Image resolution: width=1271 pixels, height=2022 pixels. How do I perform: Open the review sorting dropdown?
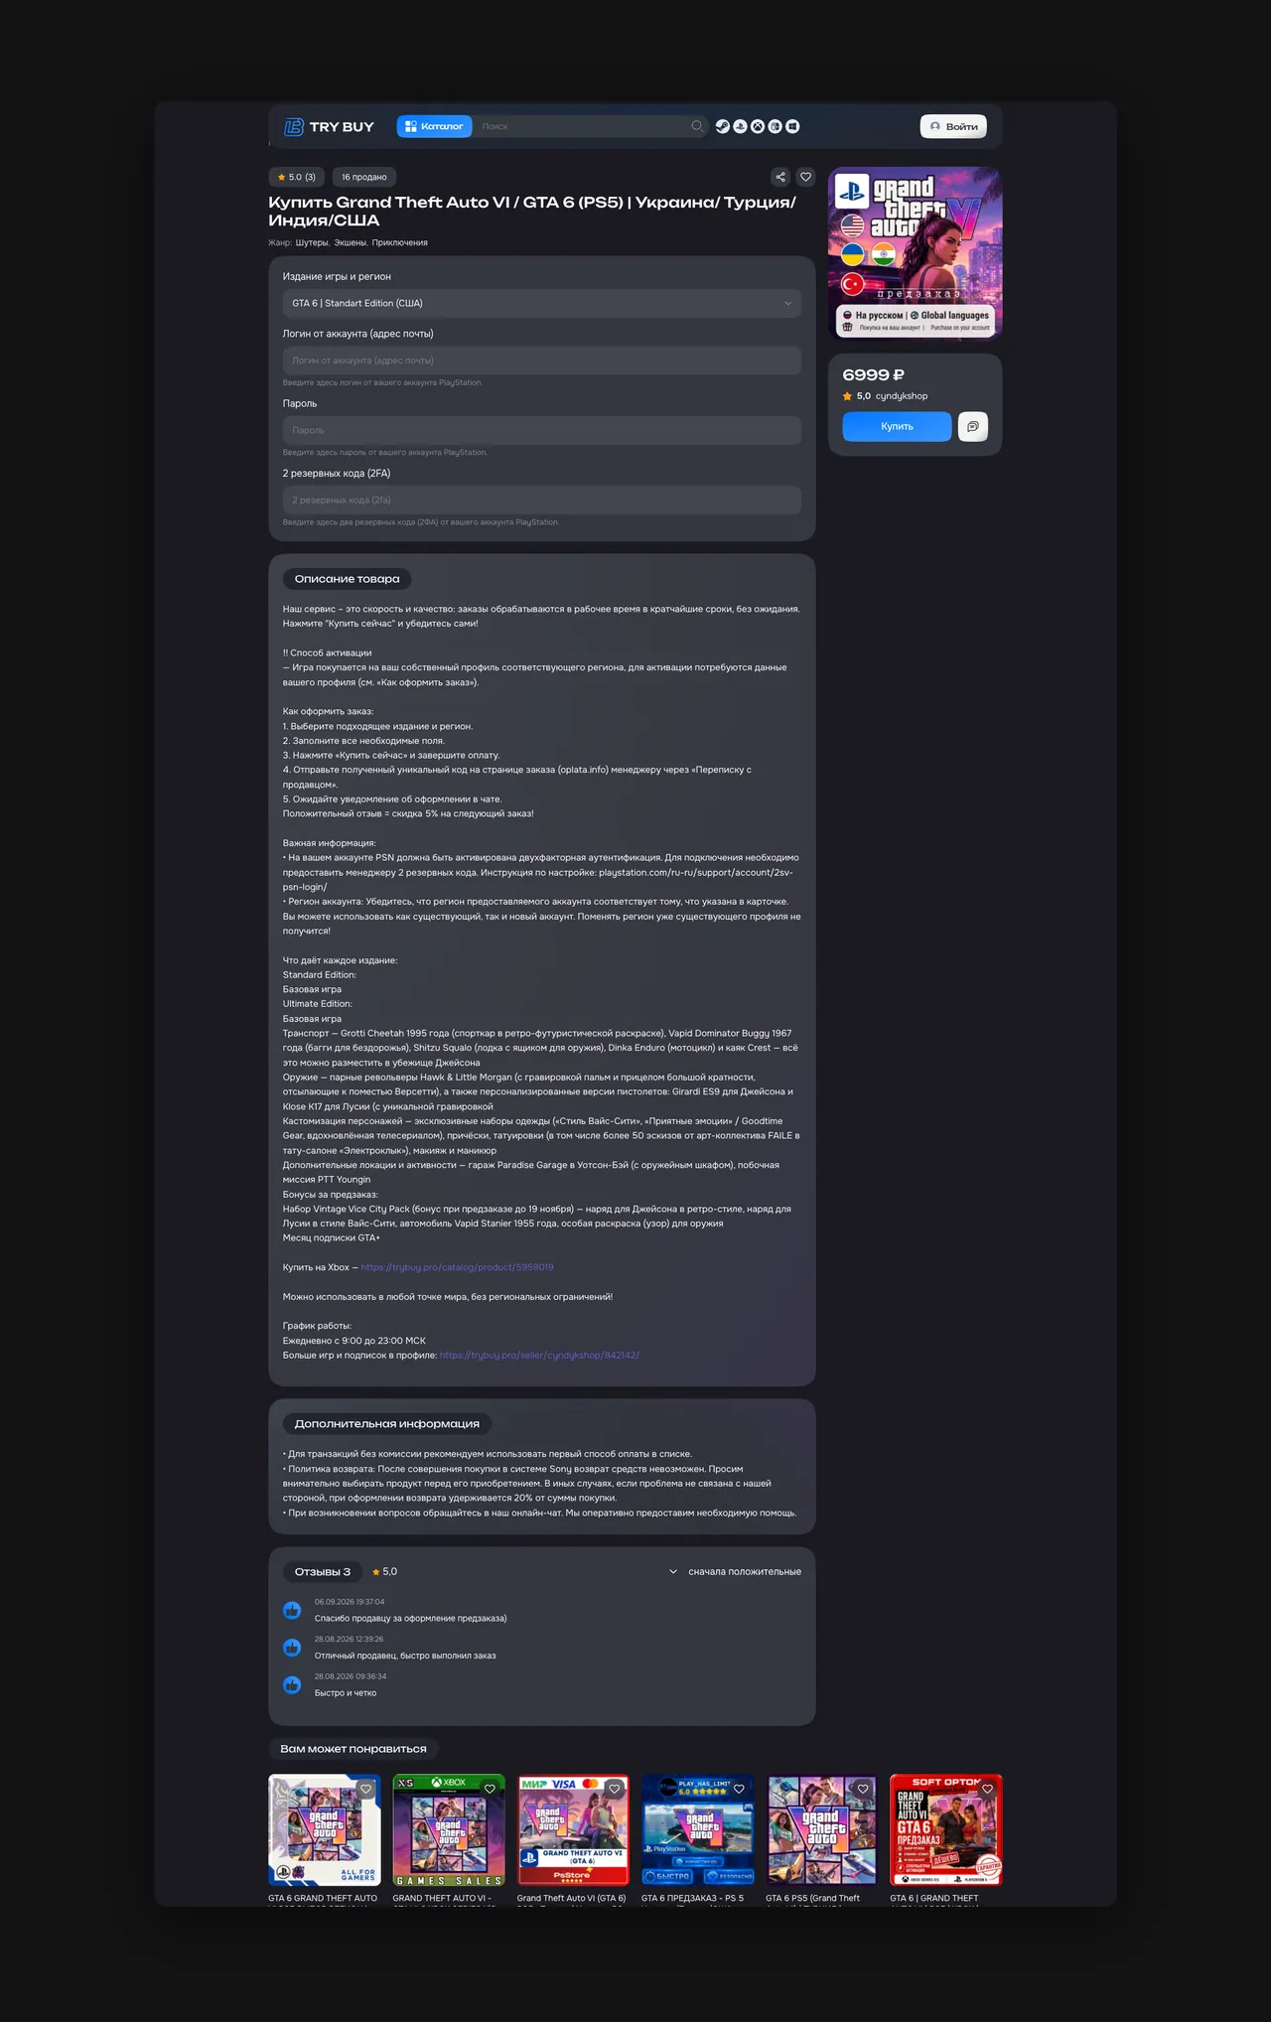point(735,1571)
